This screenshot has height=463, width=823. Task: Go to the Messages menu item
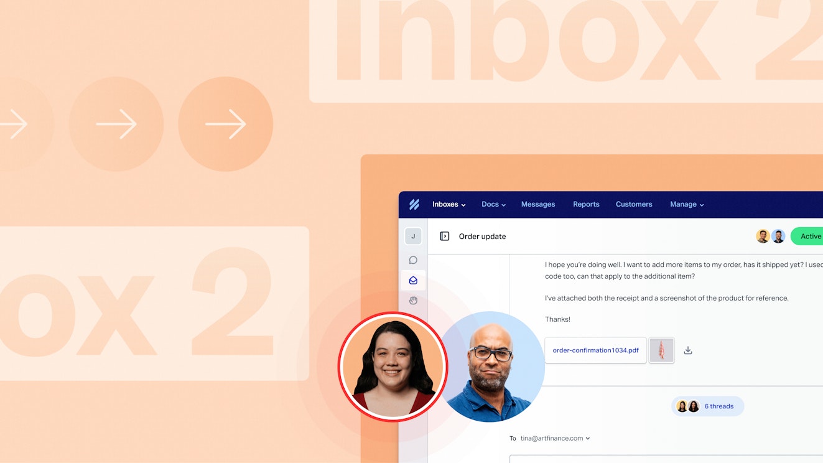(538, 204)
